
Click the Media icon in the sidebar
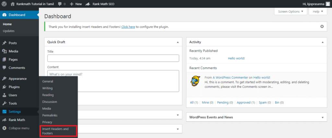pos(4,51)
